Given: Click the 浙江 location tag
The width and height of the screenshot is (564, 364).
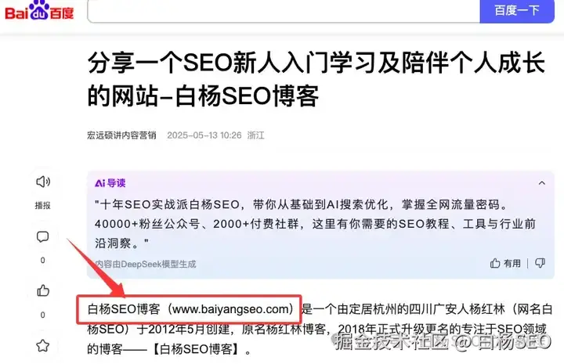Looking at the screenshot, I should [255, 135].
